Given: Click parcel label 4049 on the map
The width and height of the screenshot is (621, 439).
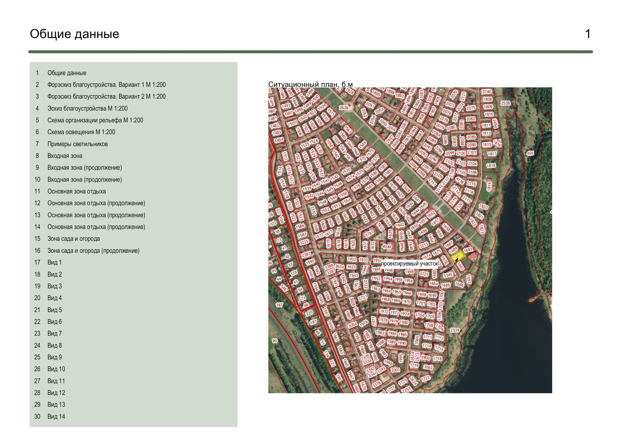Looking at the screenshot, I should [387, 247].
